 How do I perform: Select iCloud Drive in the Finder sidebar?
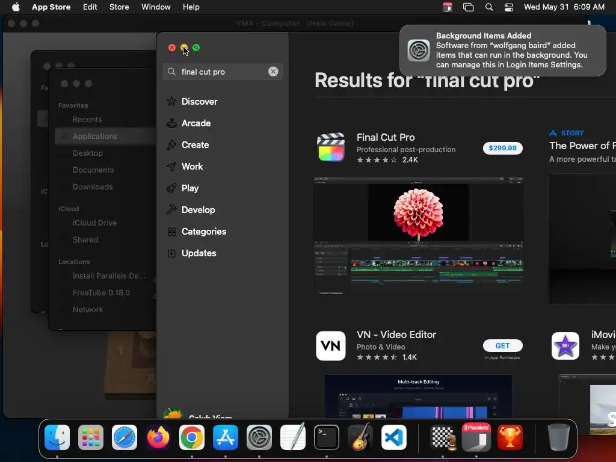(94, 223)
